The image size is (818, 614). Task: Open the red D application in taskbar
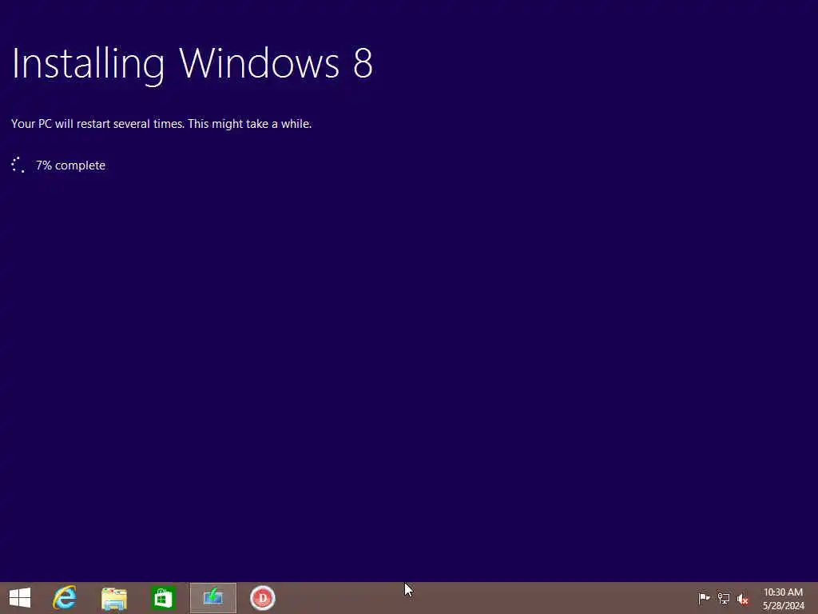pyautogui.click(x=262, y=598)
